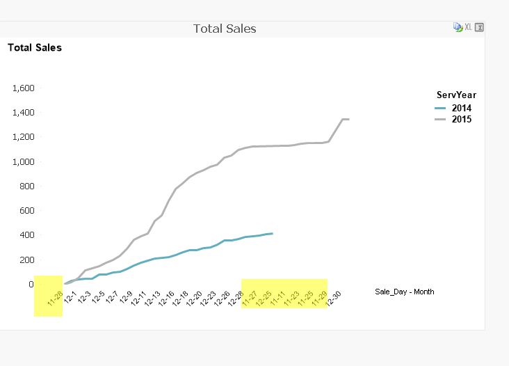Click the 12-16 x-axis date label

(x=166, y=299)
